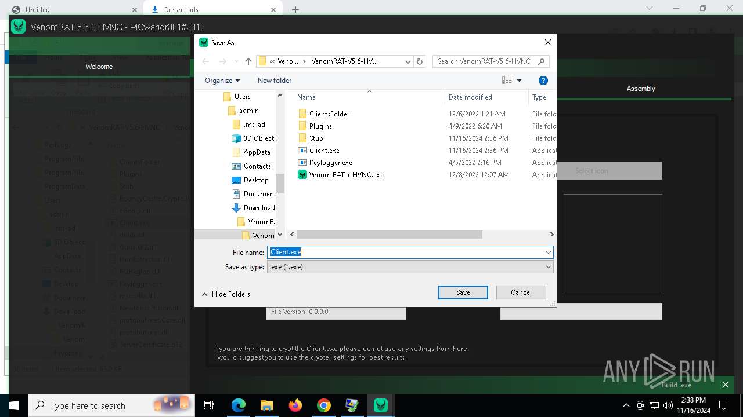This screenshot has width=743, height=417.
Task: Open the view options dropdown arrow
Action: point(519,81)
